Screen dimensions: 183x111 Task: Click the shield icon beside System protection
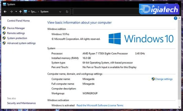4,38
